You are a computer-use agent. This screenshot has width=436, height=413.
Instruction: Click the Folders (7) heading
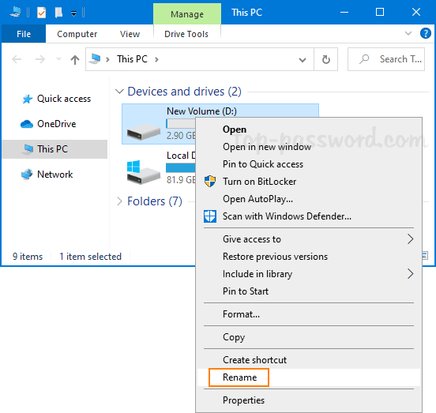pyautogui.click(x=155, y=201)
